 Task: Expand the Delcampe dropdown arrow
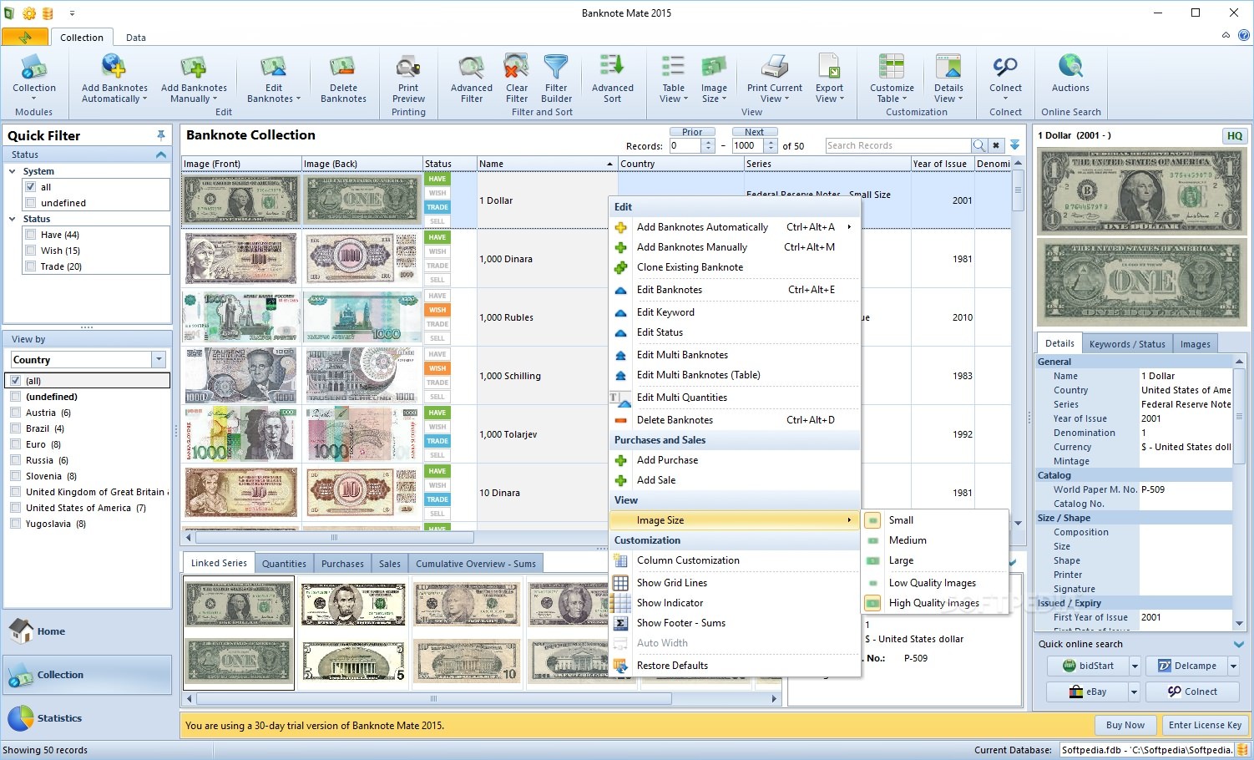[x=1233, y=666]
